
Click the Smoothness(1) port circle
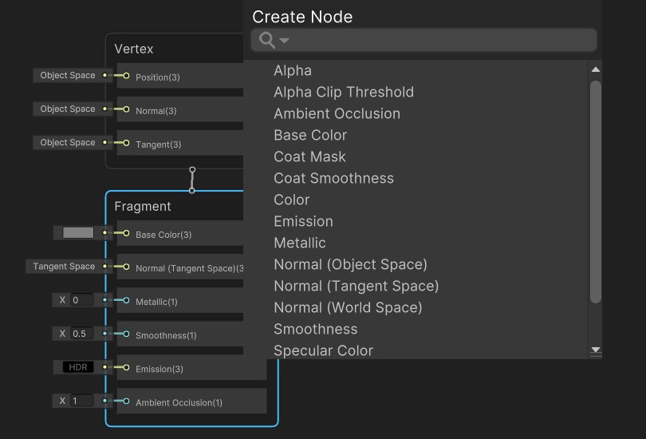[x=126, y=334]
